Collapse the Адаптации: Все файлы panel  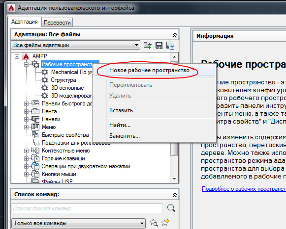click(175, 35)
